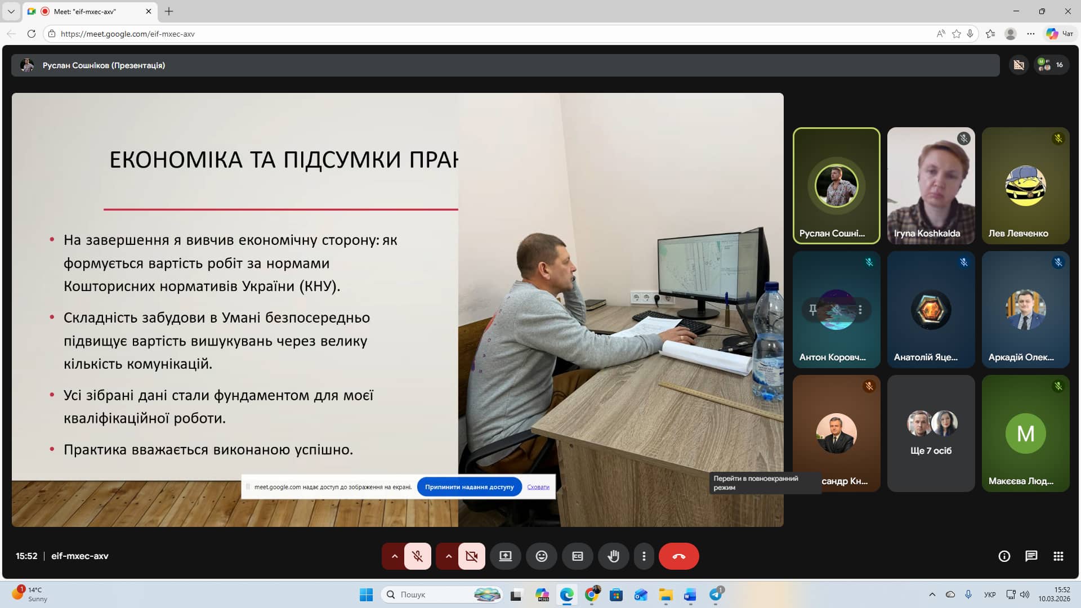
Task: Open the chat panel icon
Action: click(1031, 556)
